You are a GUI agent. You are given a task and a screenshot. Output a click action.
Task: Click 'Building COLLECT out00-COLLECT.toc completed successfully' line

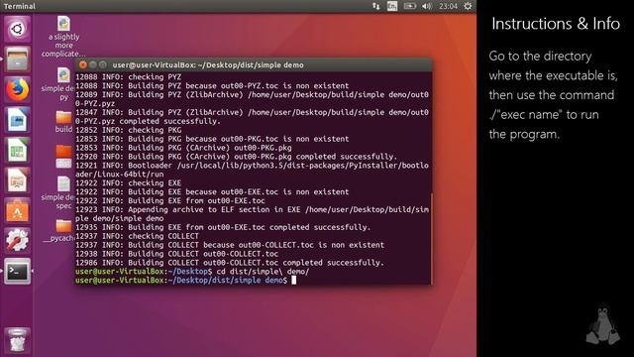230,263
